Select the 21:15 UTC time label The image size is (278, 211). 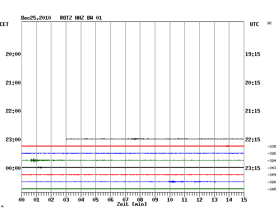click(x=253, y=111)
